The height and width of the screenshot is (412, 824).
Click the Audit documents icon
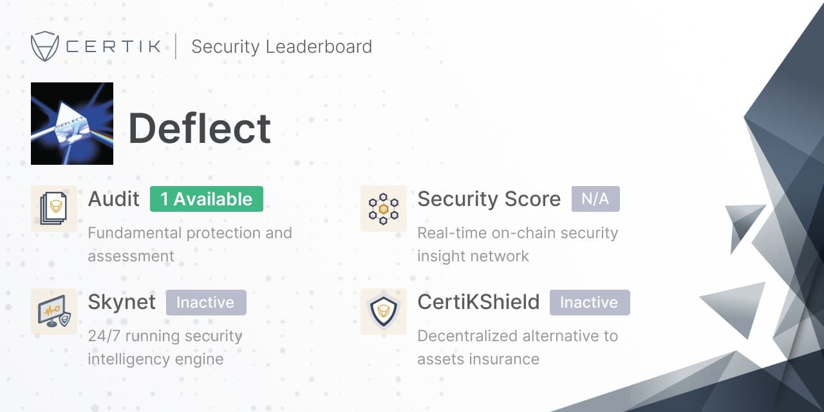point(54,209)
